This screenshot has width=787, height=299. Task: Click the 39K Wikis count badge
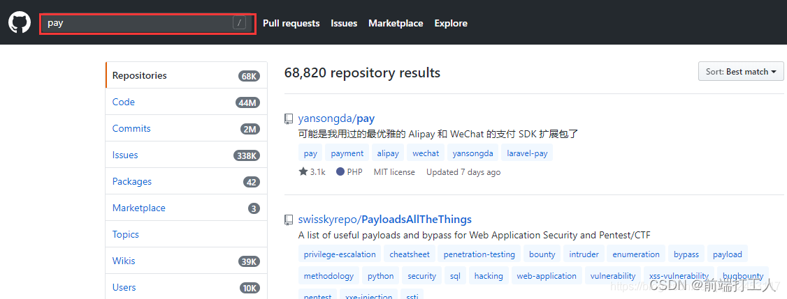click(249, 261)
